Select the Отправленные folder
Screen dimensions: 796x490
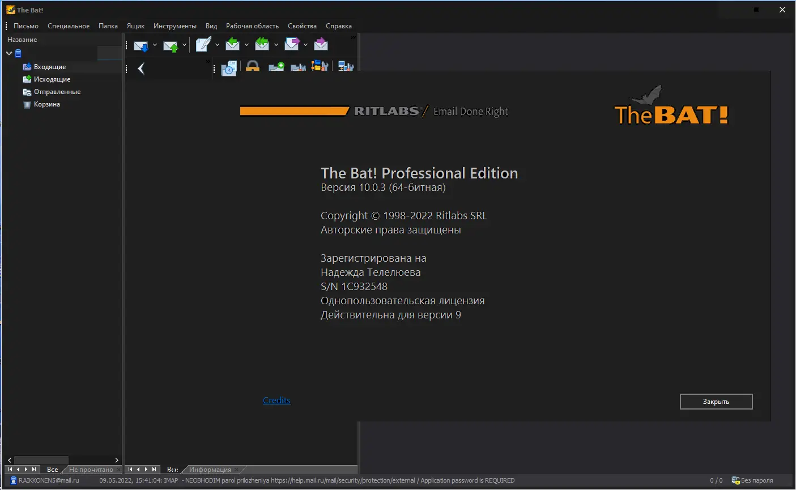pos(57,92)
